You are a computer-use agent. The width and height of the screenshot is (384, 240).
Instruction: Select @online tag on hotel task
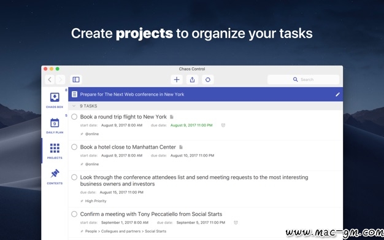tap(92, 165)
